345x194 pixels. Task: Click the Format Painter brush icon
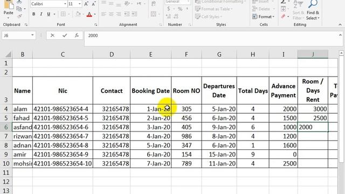point(19,16)
